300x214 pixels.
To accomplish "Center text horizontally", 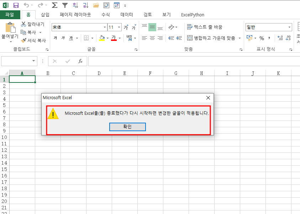I will pos(152,38).
